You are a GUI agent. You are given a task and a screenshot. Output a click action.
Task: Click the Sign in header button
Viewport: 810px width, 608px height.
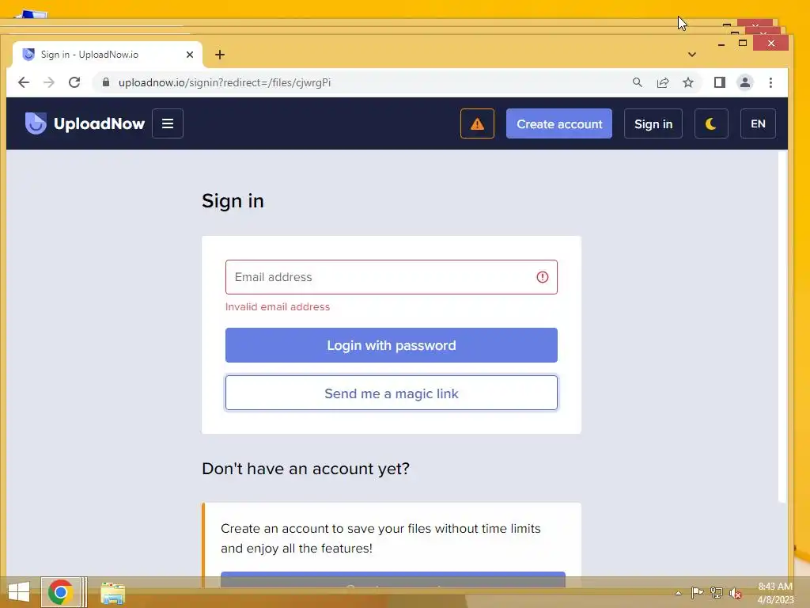[653, 123]
